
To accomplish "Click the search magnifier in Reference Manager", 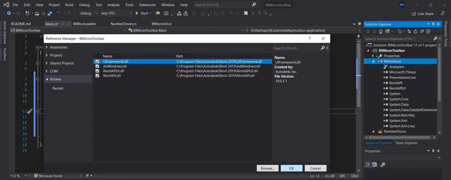I will point(323,48).
